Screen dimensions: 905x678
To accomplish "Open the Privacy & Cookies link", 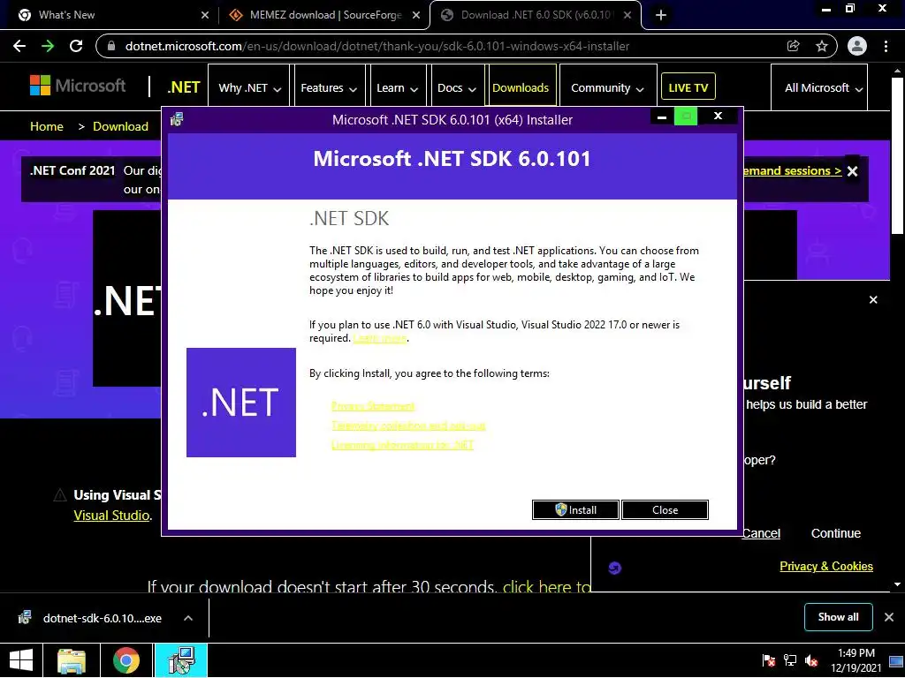I will point(826,566).
